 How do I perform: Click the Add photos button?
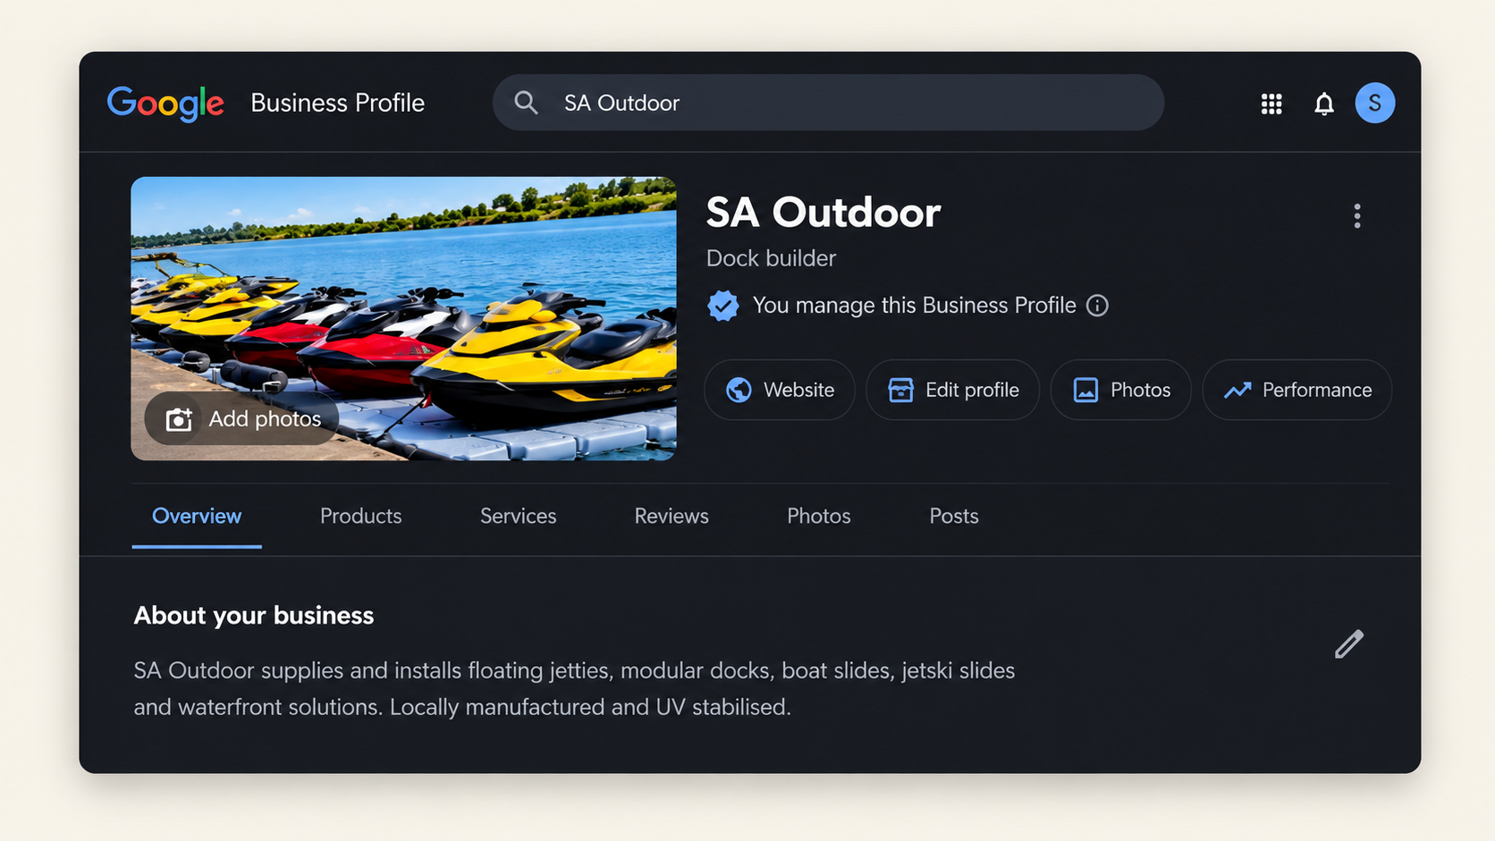(x=242, y=418)
